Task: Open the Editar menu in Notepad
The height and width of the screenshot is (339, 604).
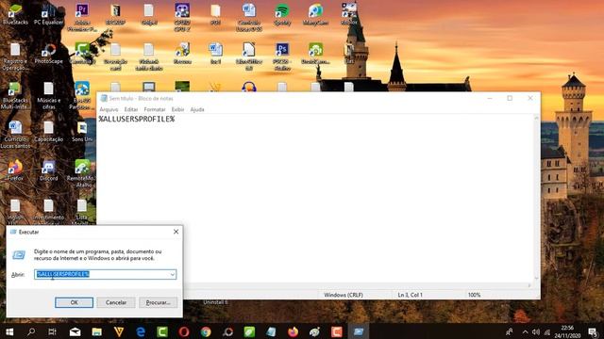Action: tap(131, 109)
